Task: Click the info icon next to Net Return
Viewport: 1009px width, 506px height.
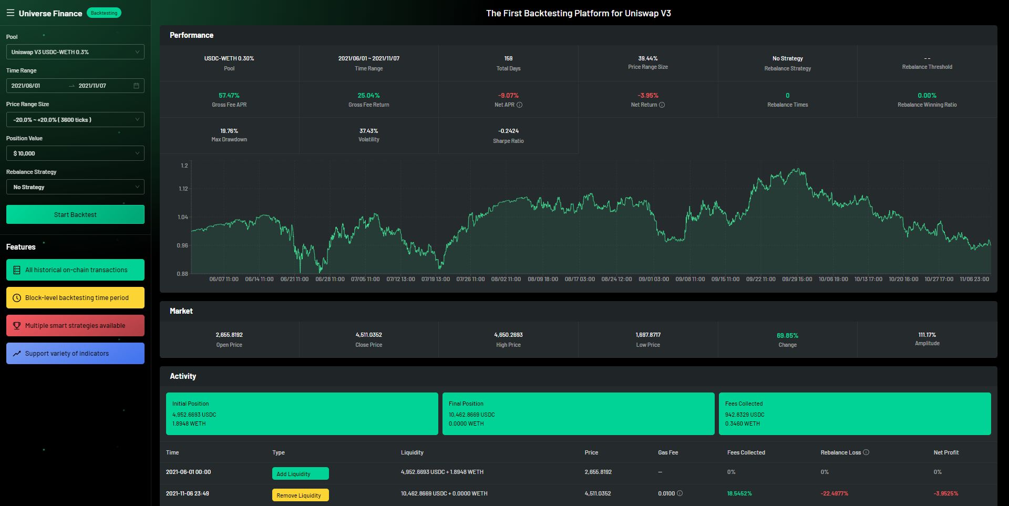Action: tap(662, 105)
